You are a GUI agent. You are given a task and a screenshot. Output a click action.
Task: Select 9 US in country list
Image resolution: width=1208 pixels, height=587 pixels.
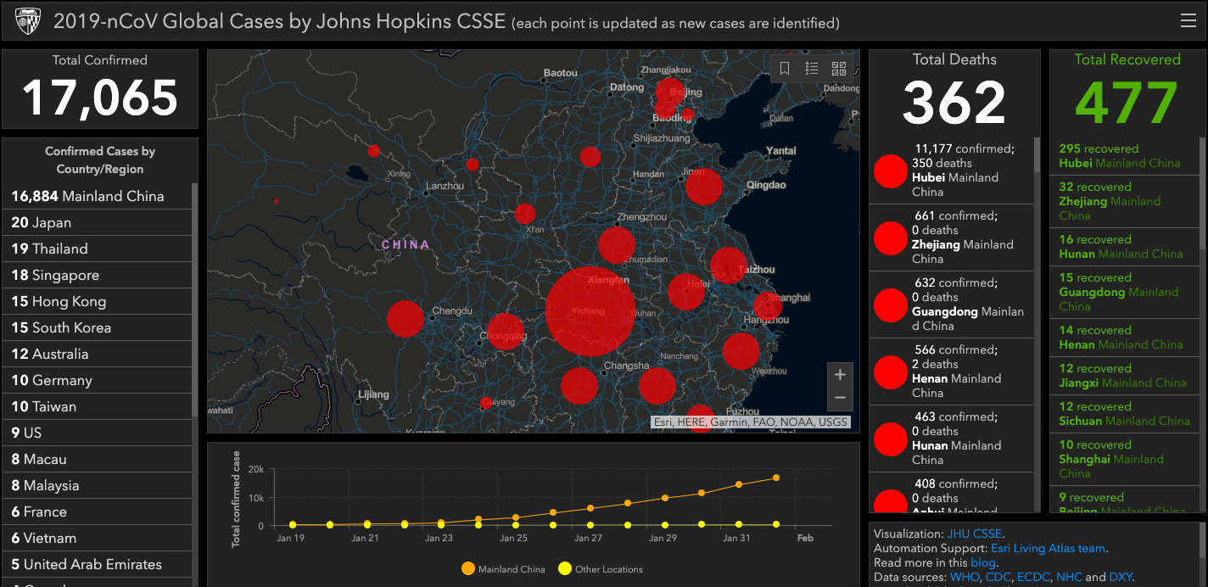pyautogui.click(x=98, y=433)
